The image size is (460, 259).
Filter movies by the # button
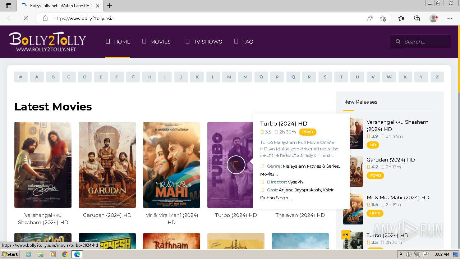click(x=21, y=77)
